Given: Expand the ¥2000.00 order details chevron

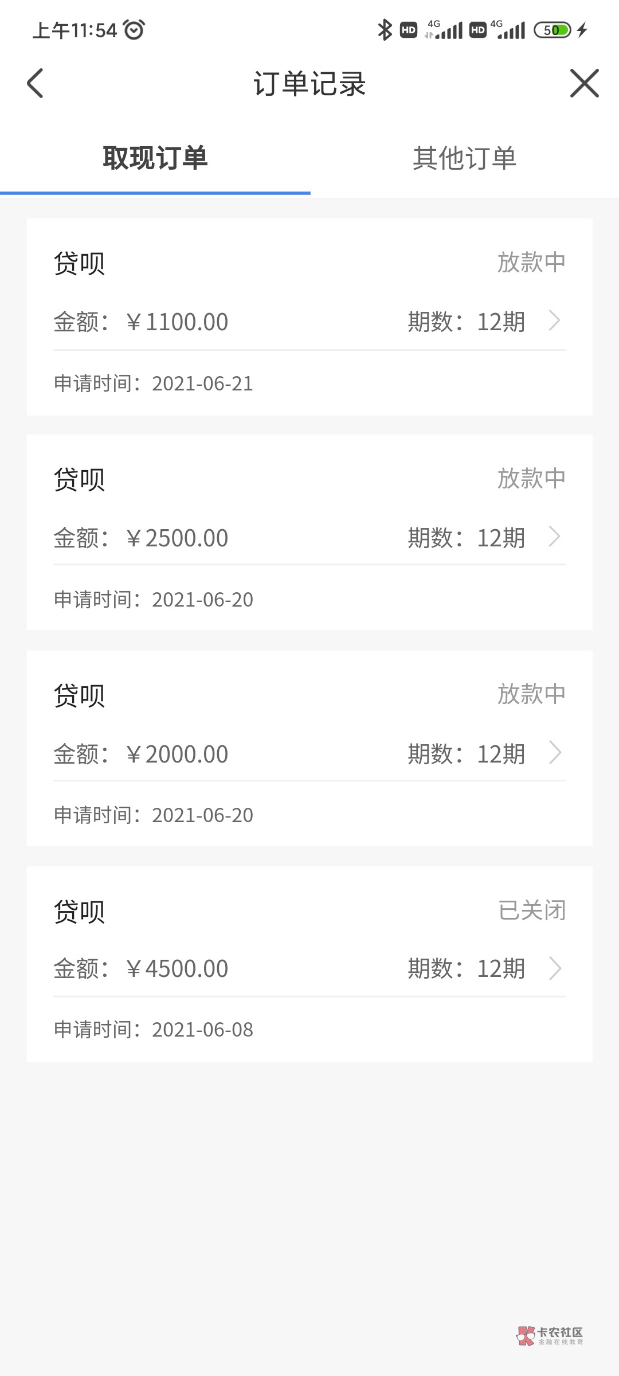Looking at the screenshot, I should (x=554, y=753).
